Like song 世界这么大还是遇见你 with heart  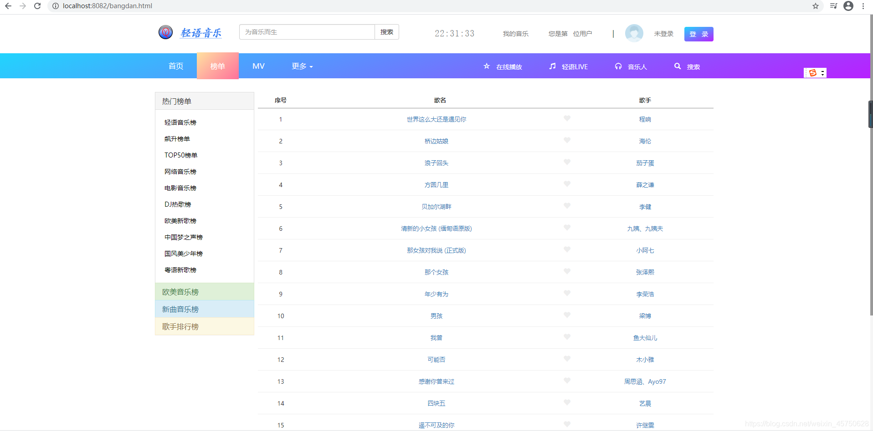click(567, 118)
